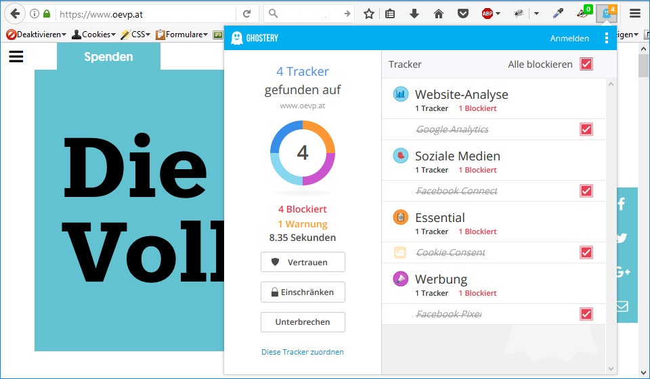Open the Diese Tracker zuordnen link
This screenshot has height=379, width=650.
[303, 352]
